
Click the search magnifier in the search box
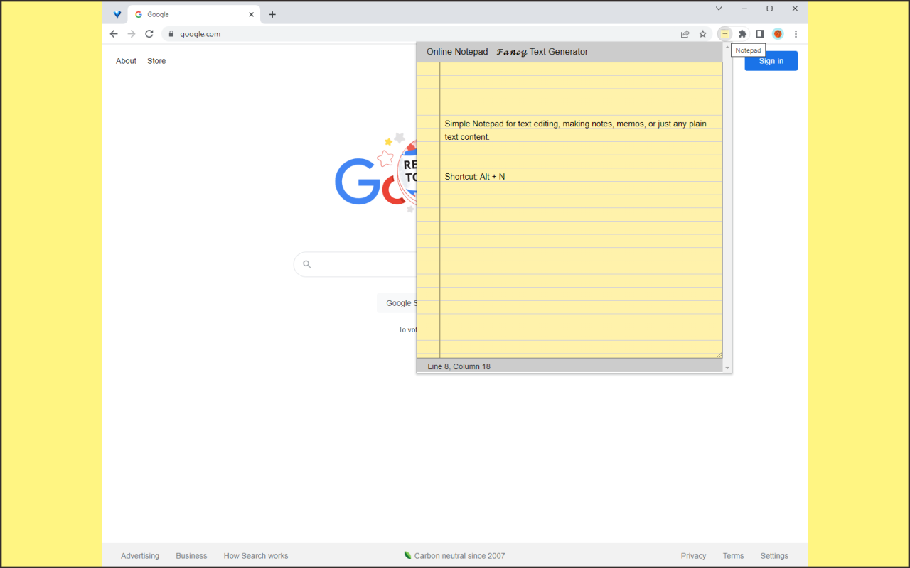click(x=306, y=264)
